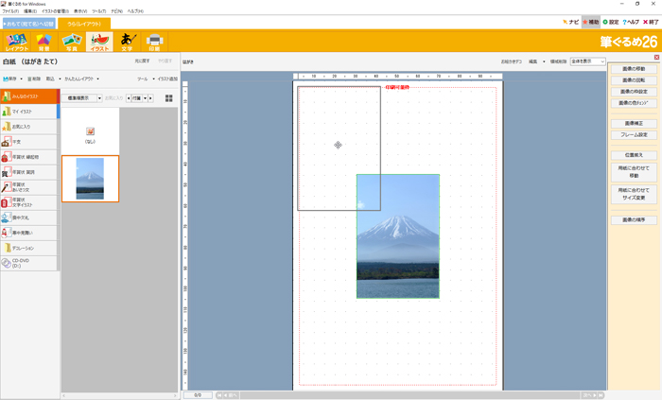Click the フレーム設定 button

click(x=633, y=135)
